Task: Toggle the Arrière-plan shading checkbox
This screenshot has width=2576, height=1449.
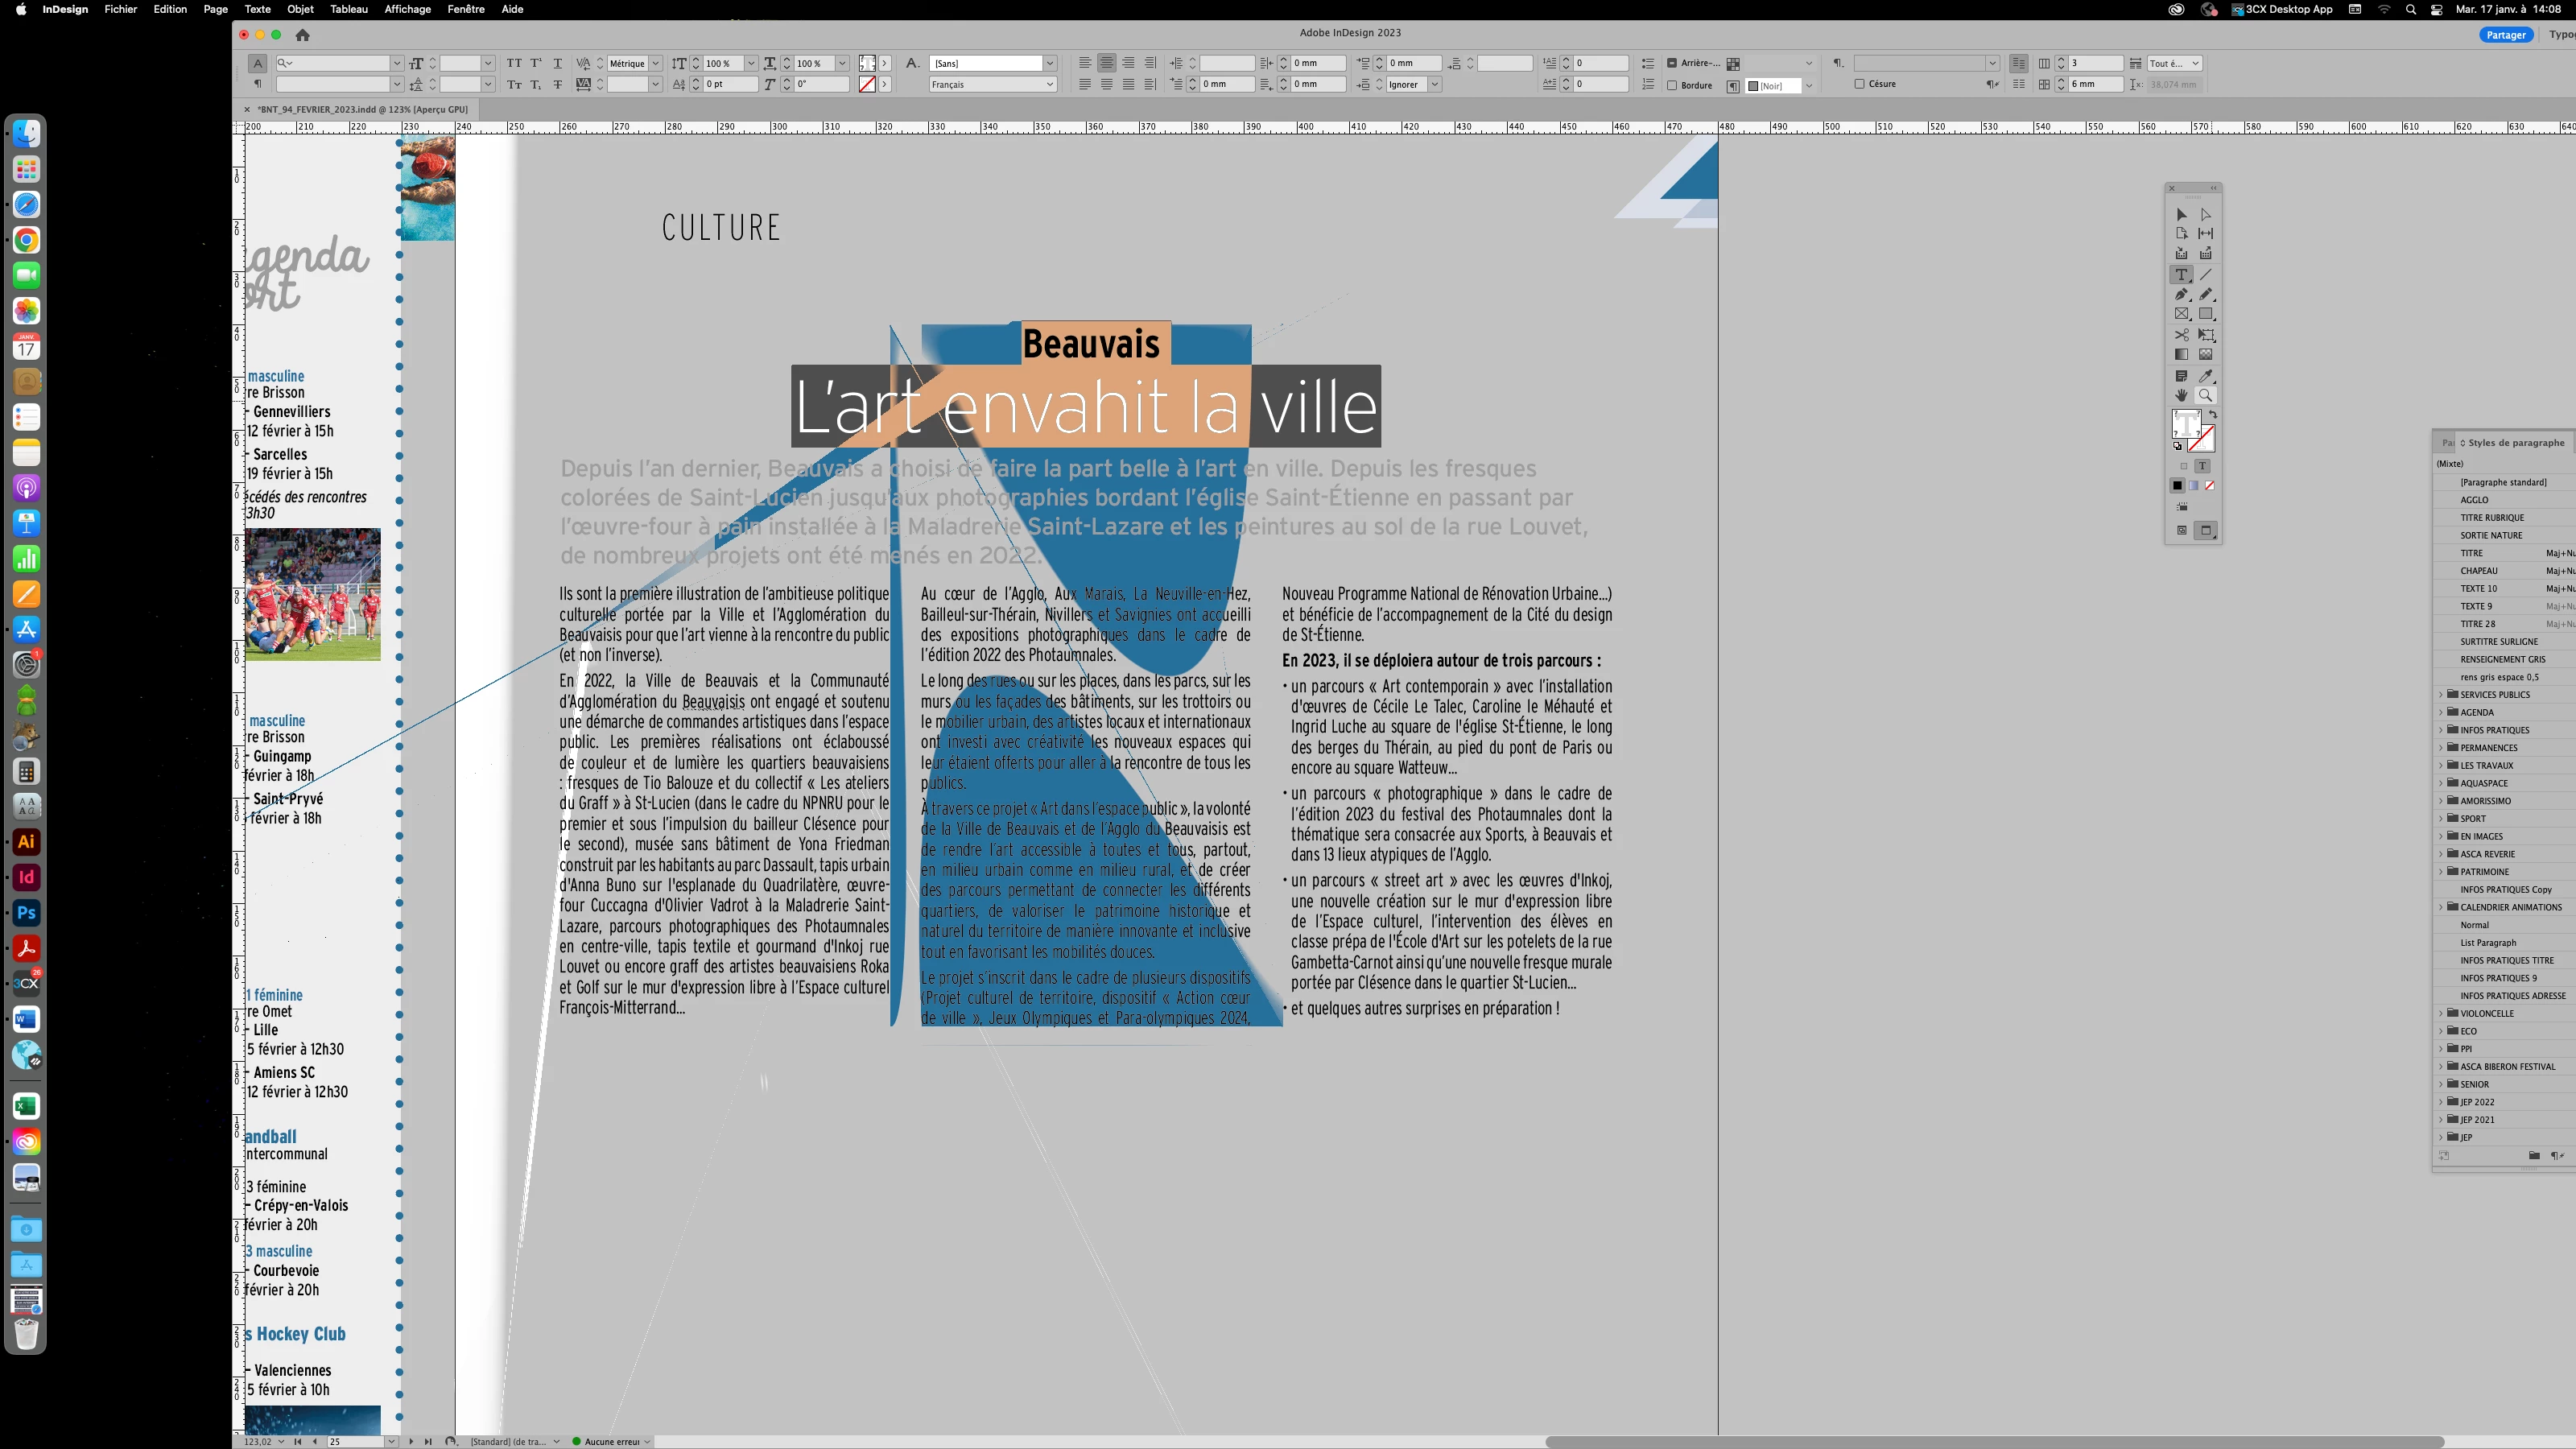Action: [1672, 63]
